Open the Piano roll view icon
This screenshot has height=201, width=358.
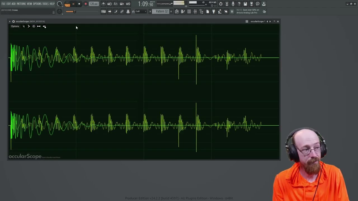pyautogui.click(x=183, y=11)
